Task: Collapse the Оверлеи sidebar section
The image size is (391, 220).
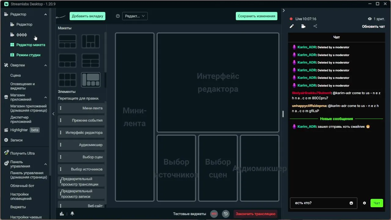Action: (46, 65)
